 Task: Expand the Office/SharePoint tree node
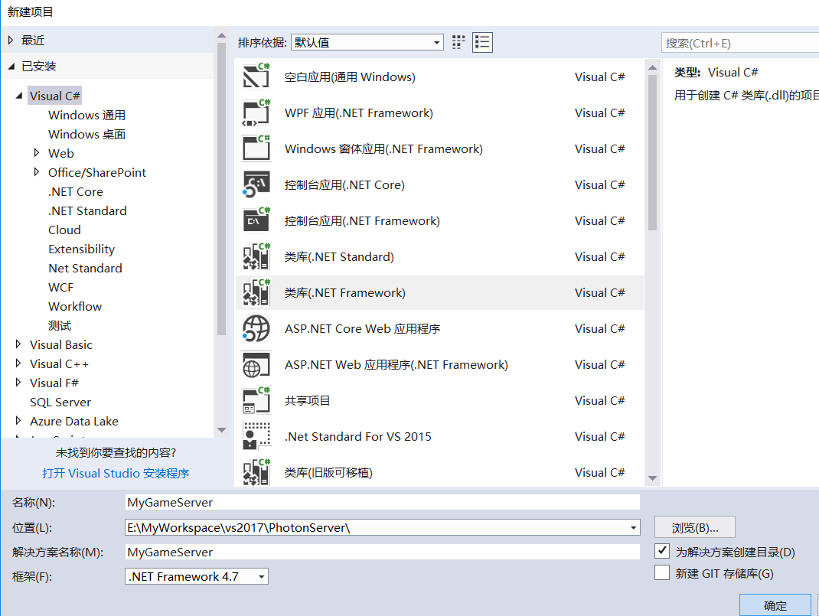tap(36, 171)
